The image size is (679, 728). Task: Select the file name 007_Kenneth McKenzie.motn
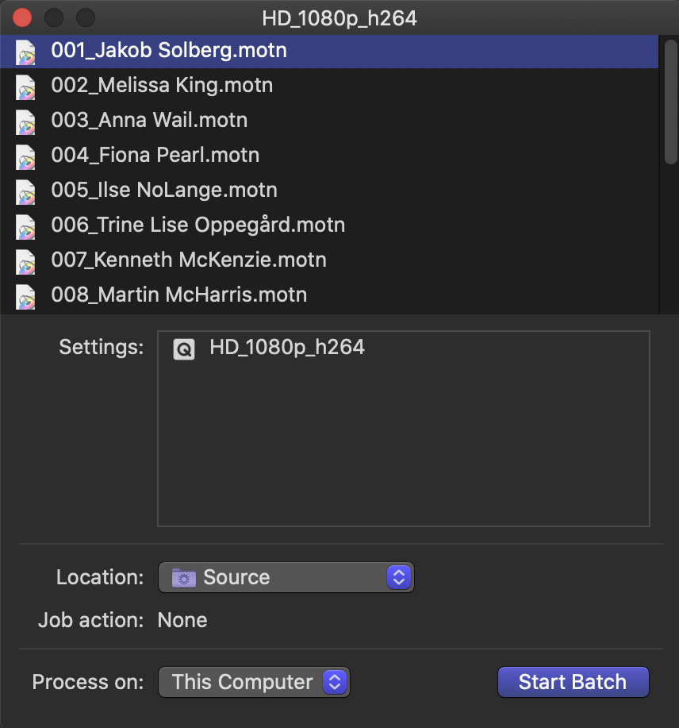pyautogui.click(x=189, y=260)
